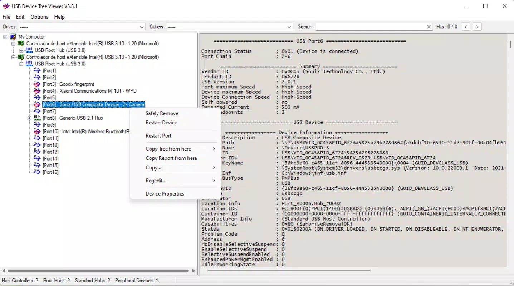
Task: Click the USB icon beside Port5
Action: coord(37,98)
